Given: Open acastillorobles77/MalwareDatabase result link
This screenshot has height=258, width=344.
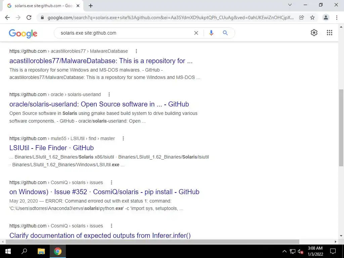Looking at the screenshot, I should coord(101,61).
